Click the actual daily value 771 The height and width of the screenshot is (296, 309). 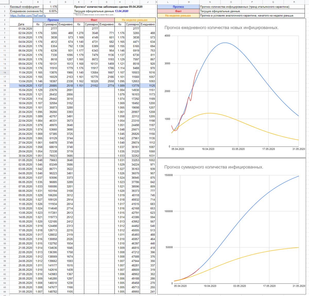click(x=107, y=33)
